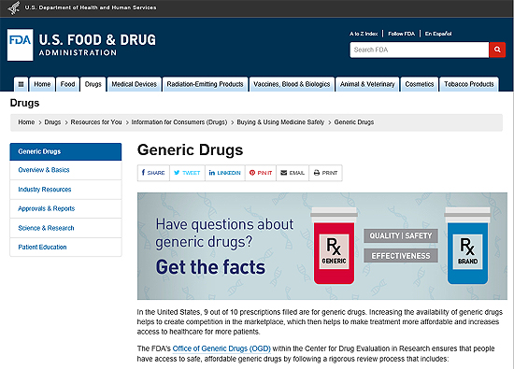Open the Drugs tab
Viewport: 514px width, 369px height.
[93, 84]
